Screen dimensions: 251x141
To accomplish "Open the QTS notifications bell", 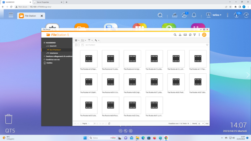I will [x=194, y=15].
